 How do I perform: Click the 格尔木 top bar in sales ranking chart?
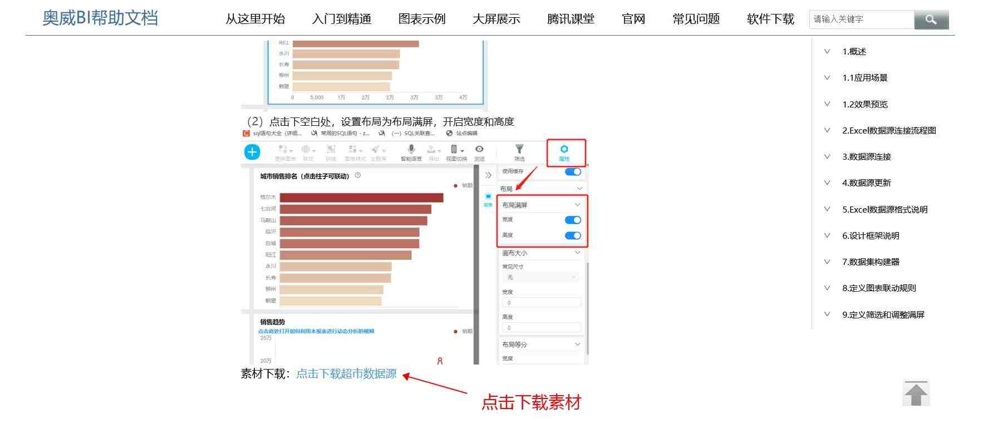coord(362,198)
